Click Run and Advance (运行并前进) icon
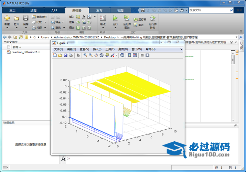 tap(127, 18)
